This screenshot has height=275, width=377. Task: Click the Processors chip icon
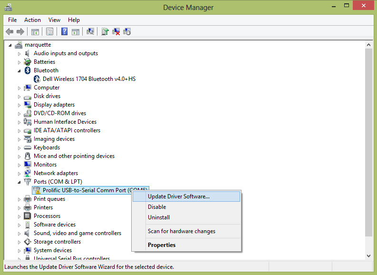pyautogui.click(x=28, y=216)
